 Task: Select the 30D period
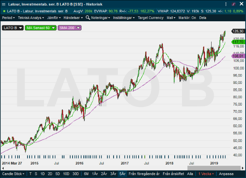tap(75, 174)
